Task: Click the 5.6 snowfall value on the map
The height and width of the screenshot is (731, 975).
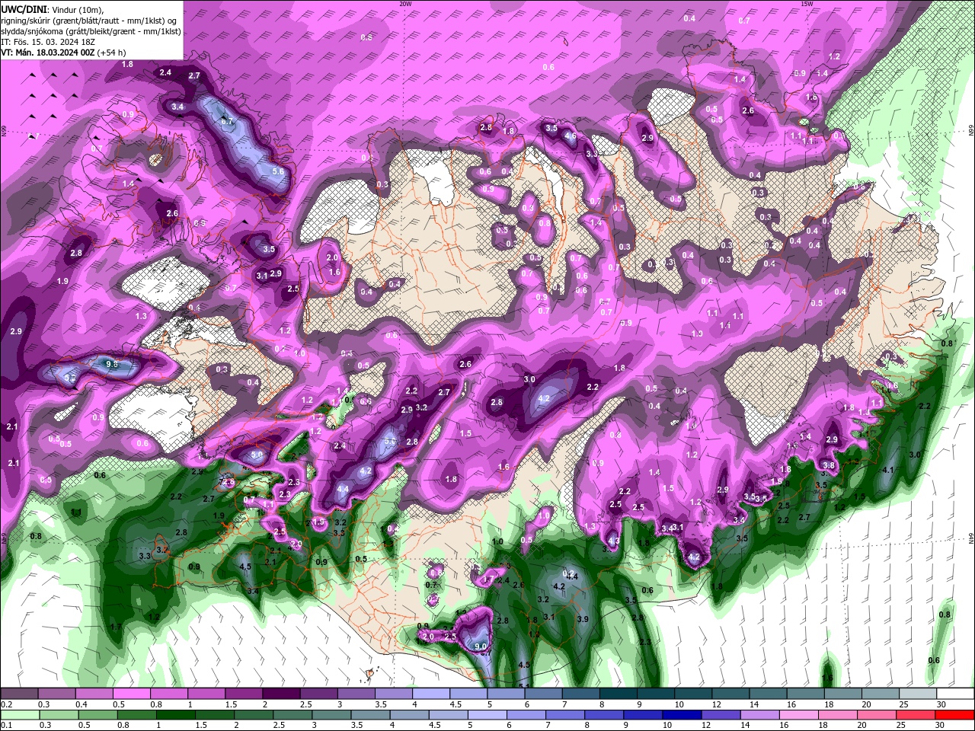Action: (x=278, y=171)
